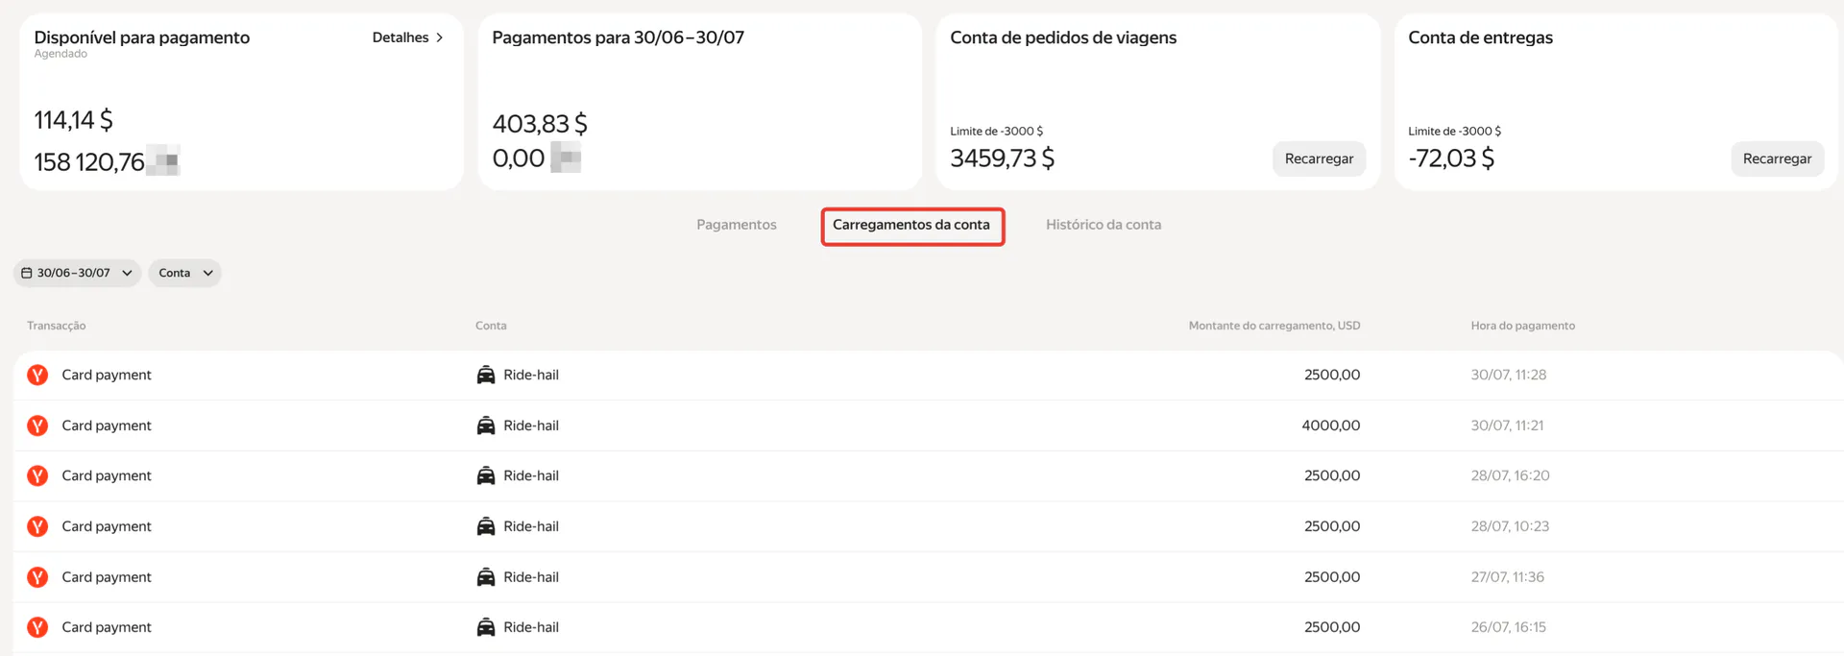The width and height of the screenshot is (1844, 656).
Task: Click Card payment text in 28/07, 10:23 row
Action: point(107,526)
